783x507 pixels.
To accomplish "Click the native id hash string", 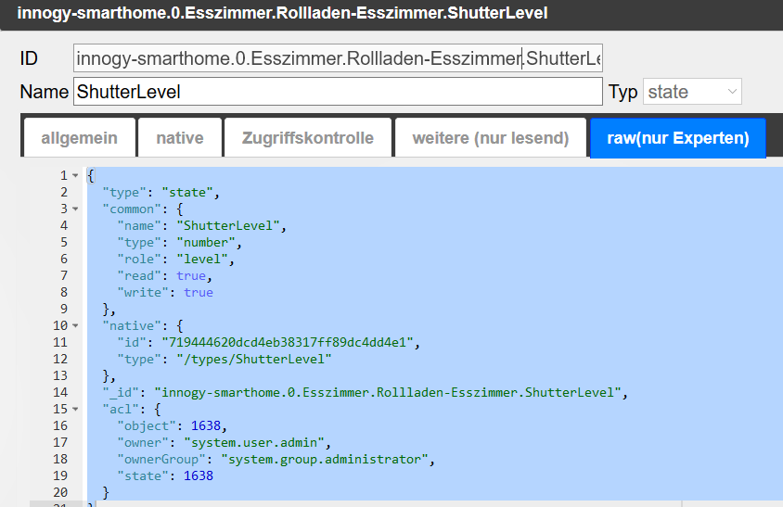I will [x=288, y=342].
